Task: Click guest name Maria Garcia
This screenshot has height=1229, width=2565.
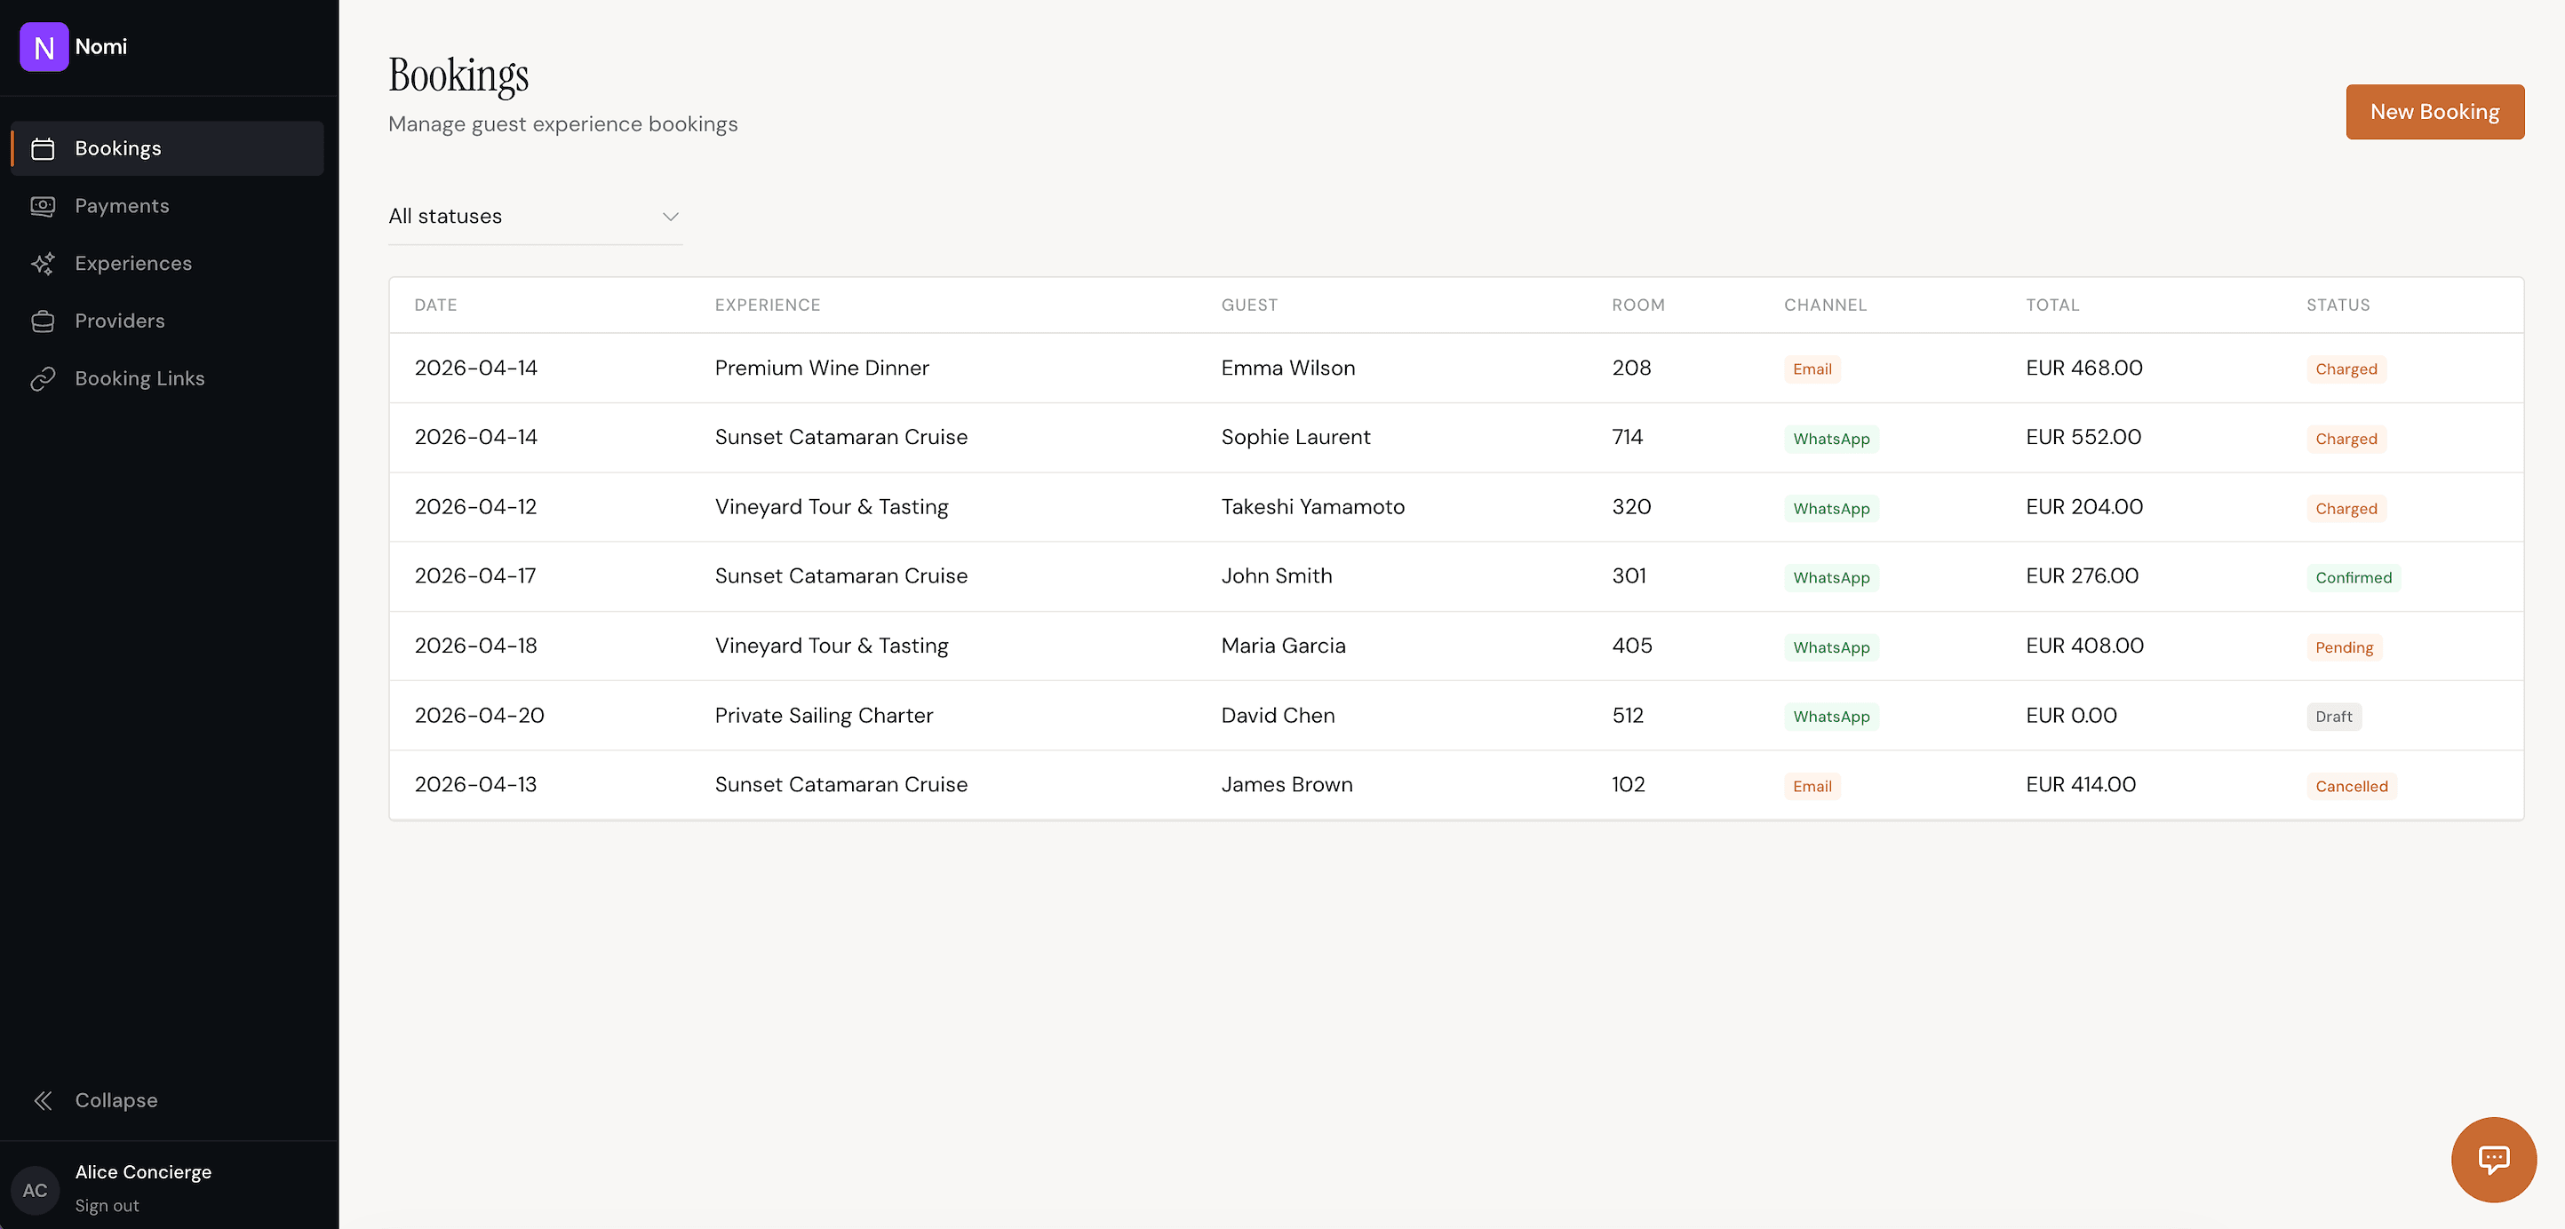Action: 1283,646
